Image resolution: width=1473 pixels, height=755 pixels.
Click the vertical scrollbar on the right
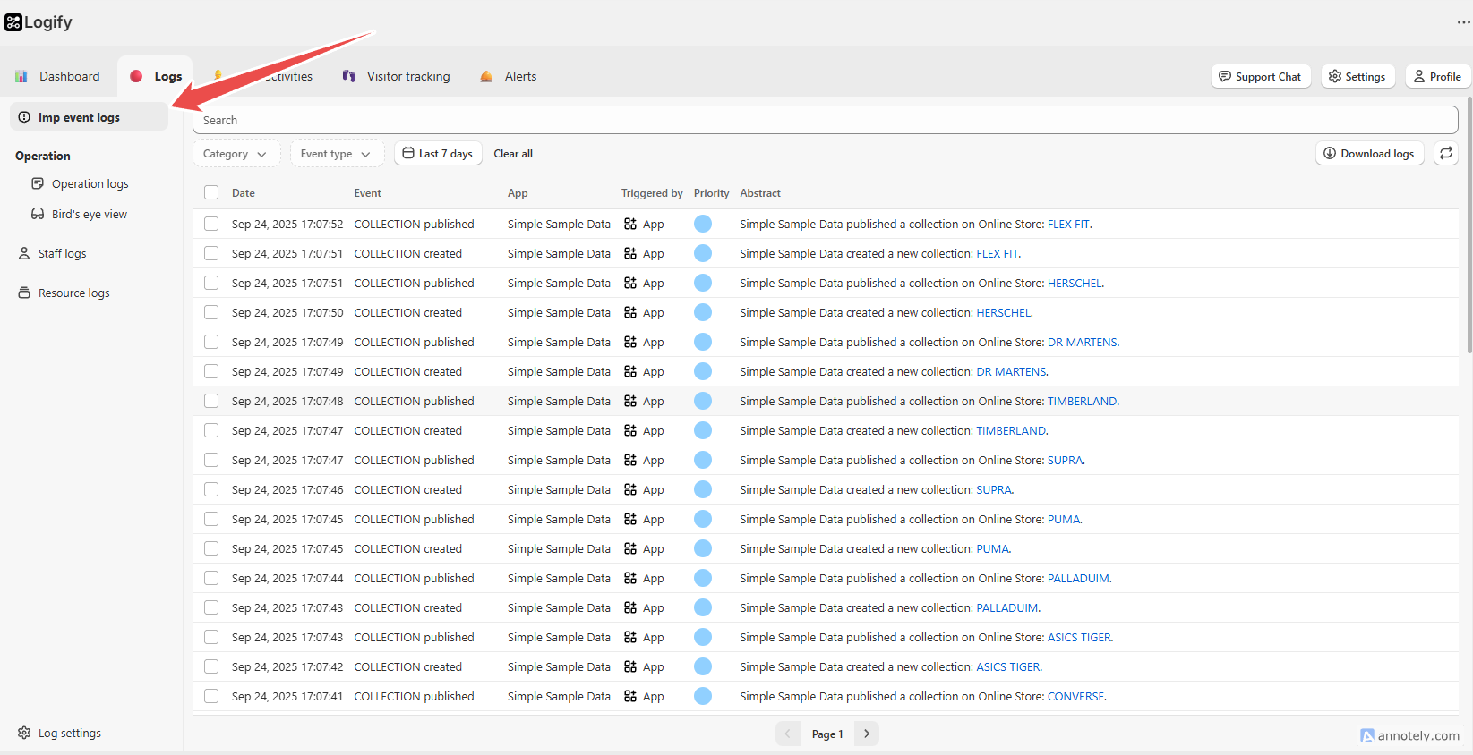pos(1469,224)
